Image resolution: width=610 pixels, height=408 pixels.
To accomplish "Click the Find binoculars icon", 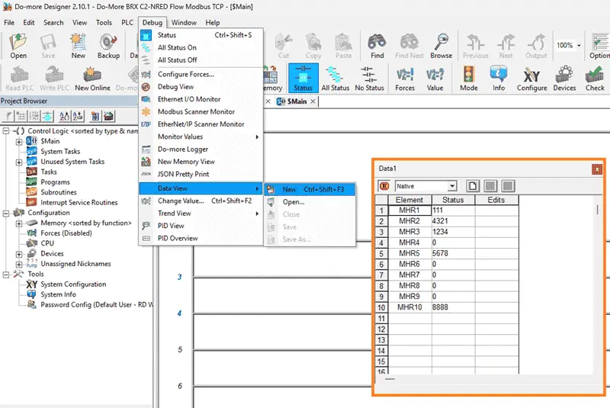I will click(x=377, y=46).
